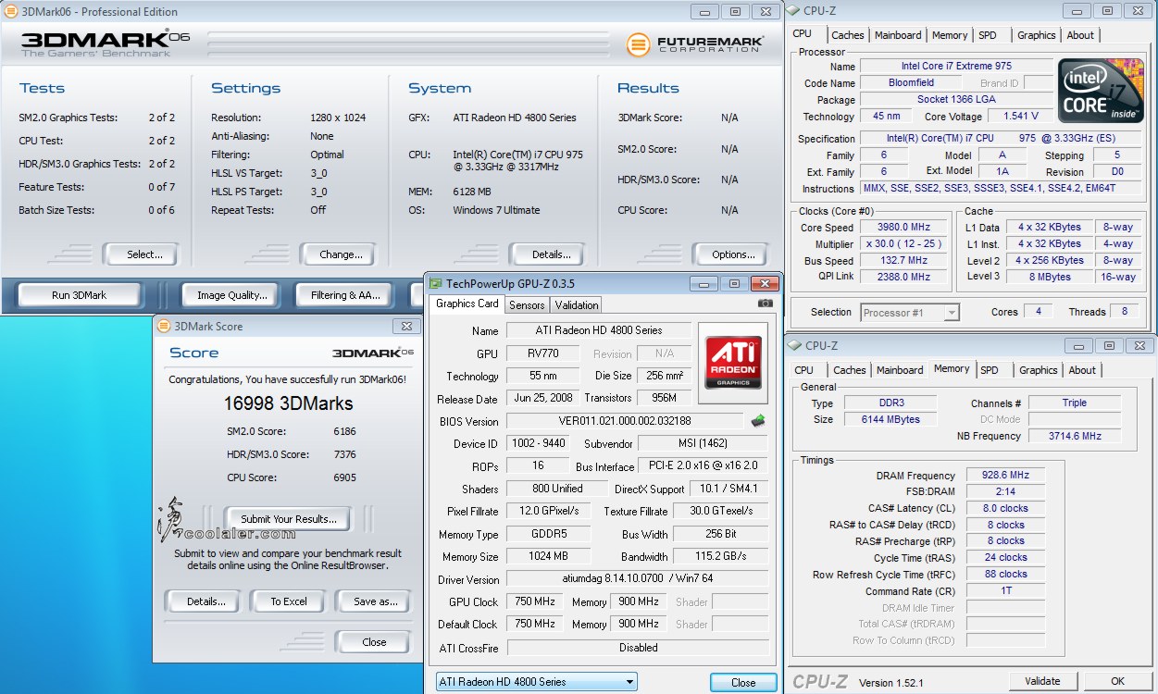Open SPD tab in lower CPU-Z window
This screenshot has height=694, width=1158.
pyautogui.click(x=990, y=370)
